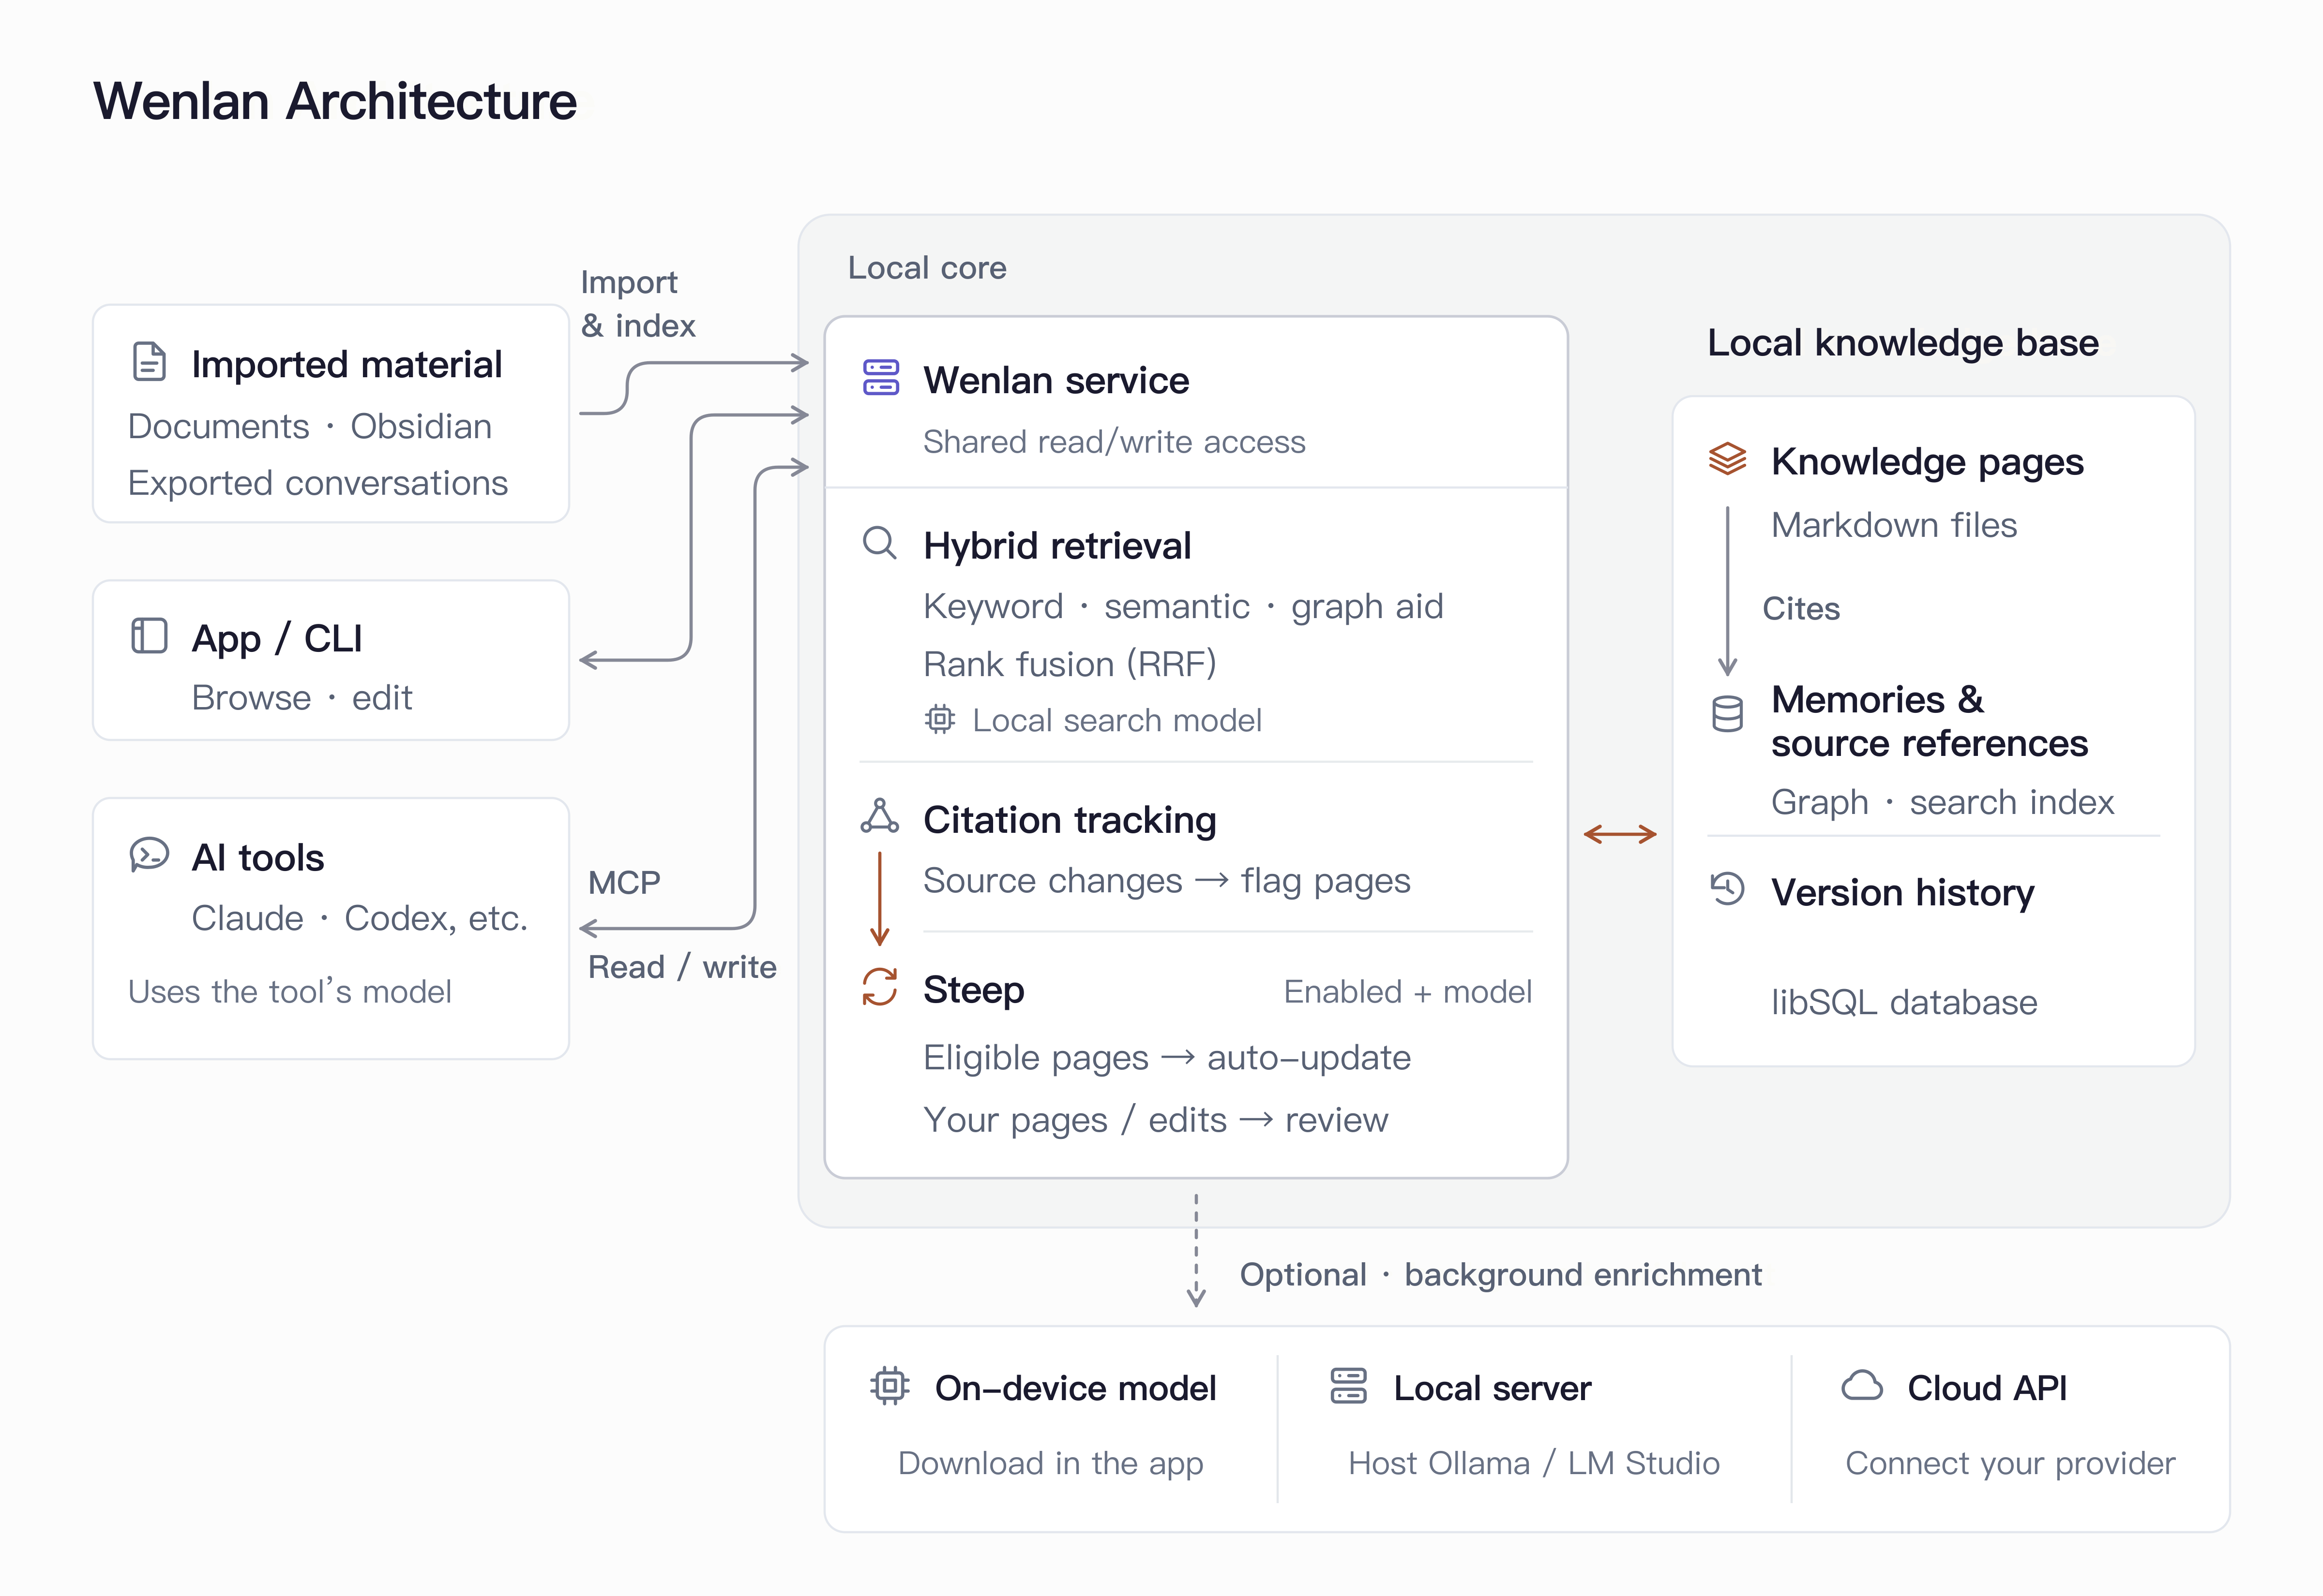Click the document icon beside Imported material
The height and width of the screenshot is (1596, 2323).
[149, 362]
